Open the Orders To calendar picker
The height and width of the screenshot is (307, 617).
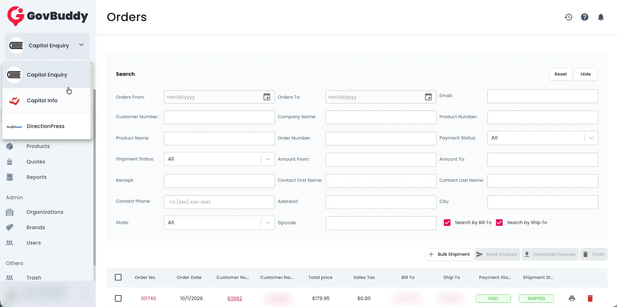point(428,97)
